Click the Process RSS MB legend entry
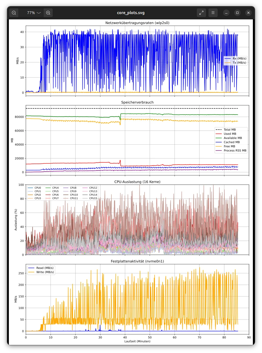262x353 pixels. click(x=231, y=151)
